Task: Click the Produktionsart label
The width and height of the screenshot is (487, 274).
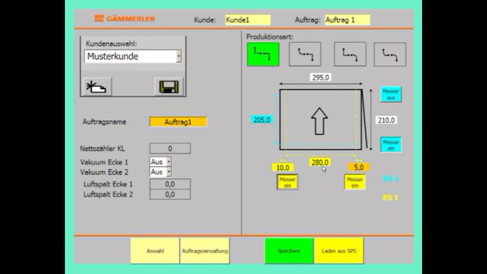Action: click(x=270, y=37)
